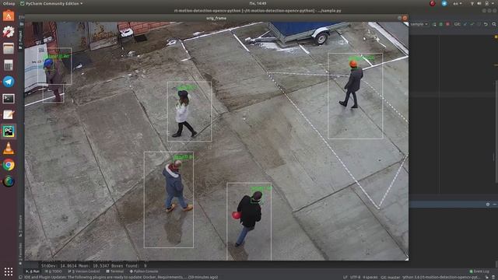Open Search Everywhere magnifier icon

494,24
